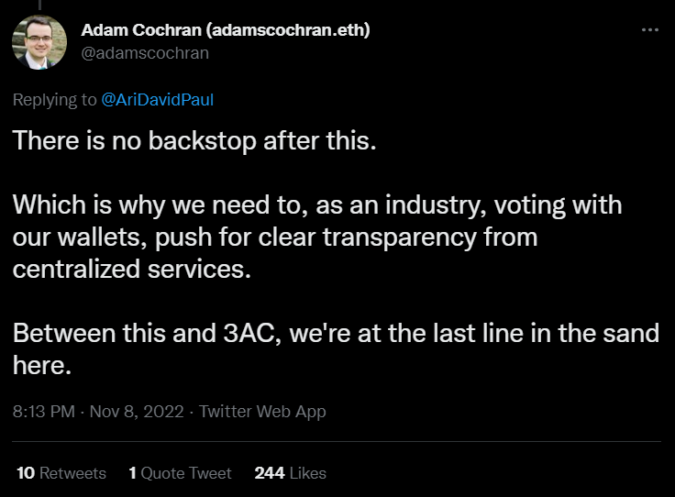Click the thread connector line above the avatar
Image resolution: width=675 pixels, height=497 pixels.
(39, 4)
